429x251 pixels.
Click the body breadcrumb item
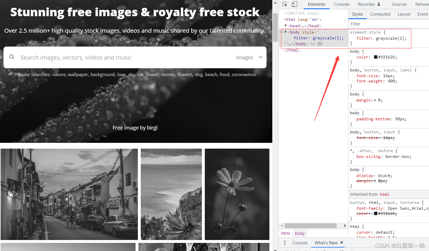click(x=300, y=233)
